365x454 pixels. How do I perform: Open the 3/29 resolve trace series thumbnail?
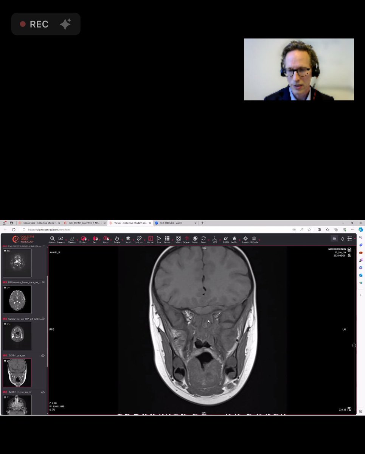(x=17, y=299)
